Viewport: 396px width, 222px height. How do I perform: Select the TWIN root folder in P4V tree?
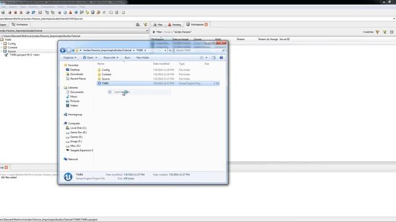tap(6, 39)
